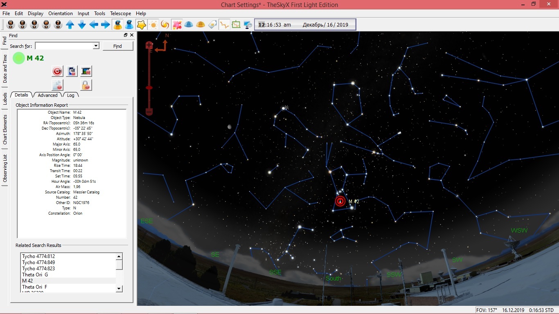The width and height of the screenshot is (559, 314).
Task: Click the related results scroll up arrow
Action: tap(119, 256)
